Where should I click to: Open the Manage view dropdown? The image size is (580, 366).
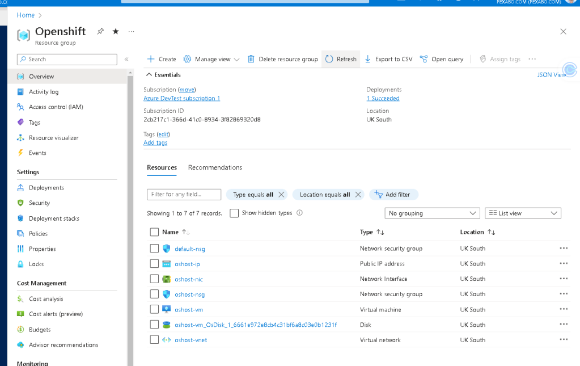(x=211, y=59)
